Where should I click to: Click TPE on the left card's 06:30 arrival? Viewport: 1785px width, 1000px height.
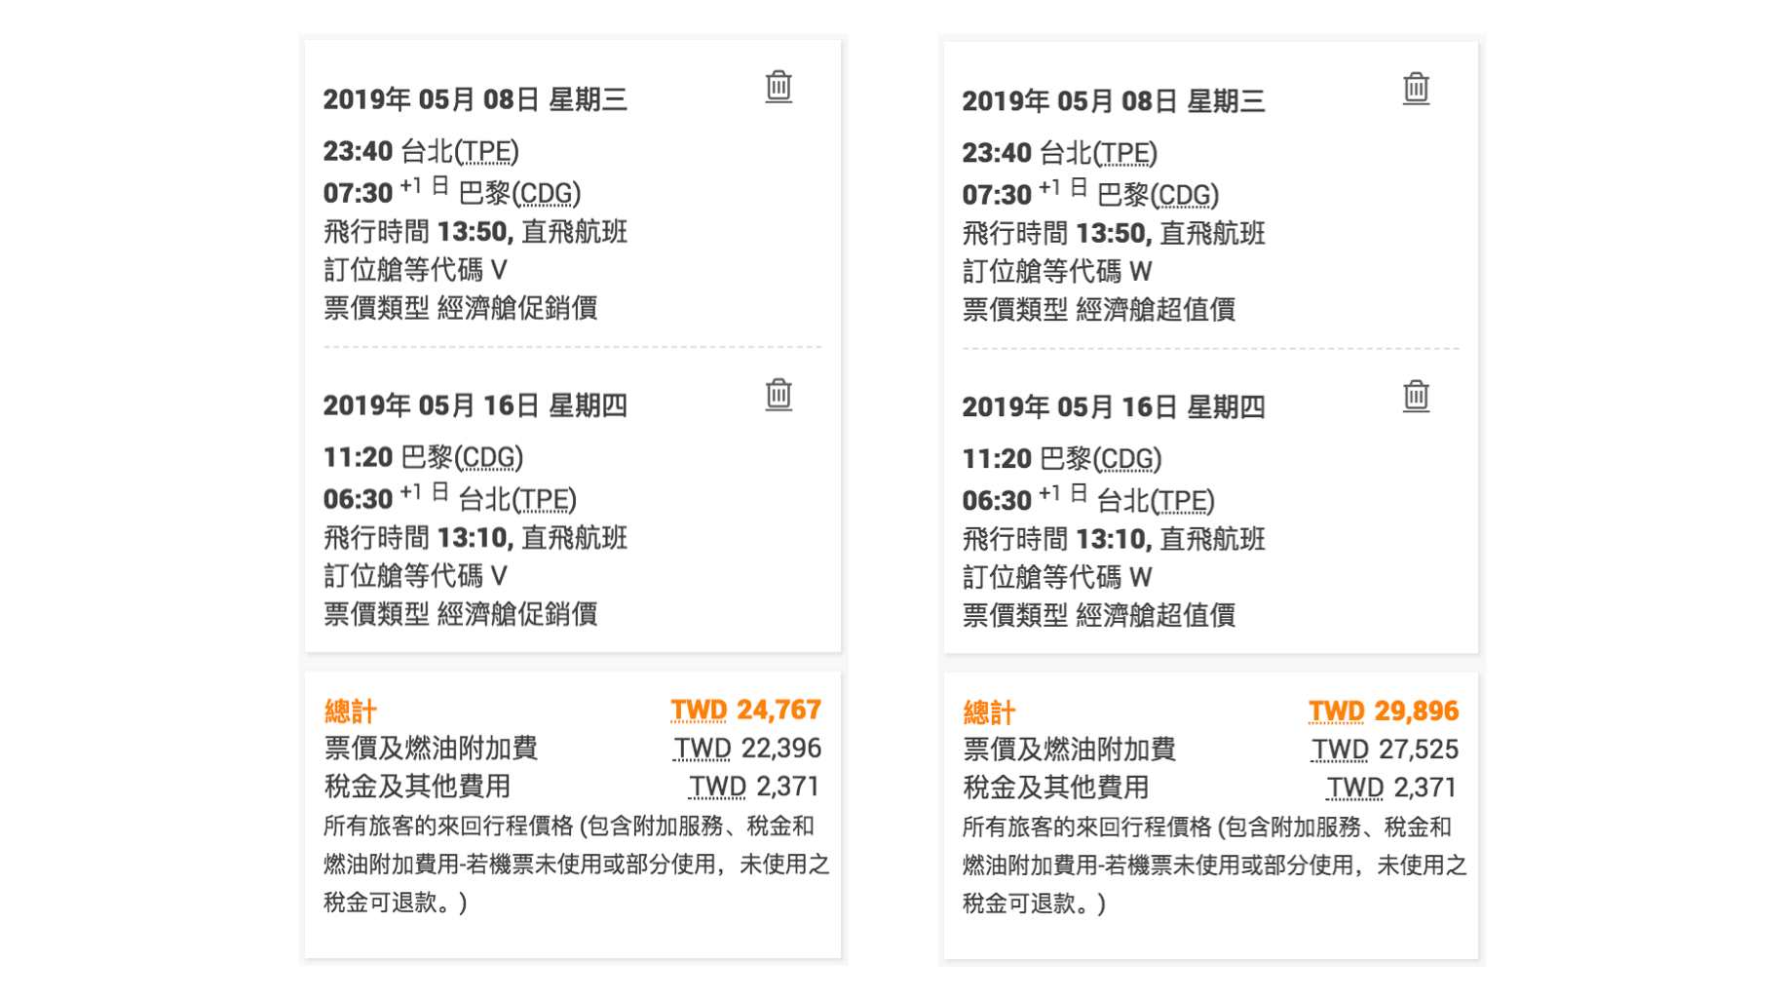pos(544,500)
